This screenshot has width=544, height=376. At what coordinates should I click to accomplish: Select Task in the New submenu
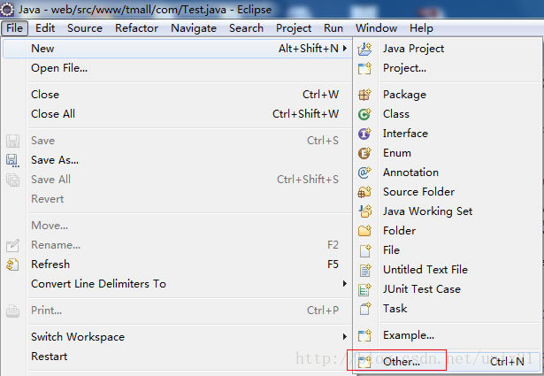pos(448,309)
